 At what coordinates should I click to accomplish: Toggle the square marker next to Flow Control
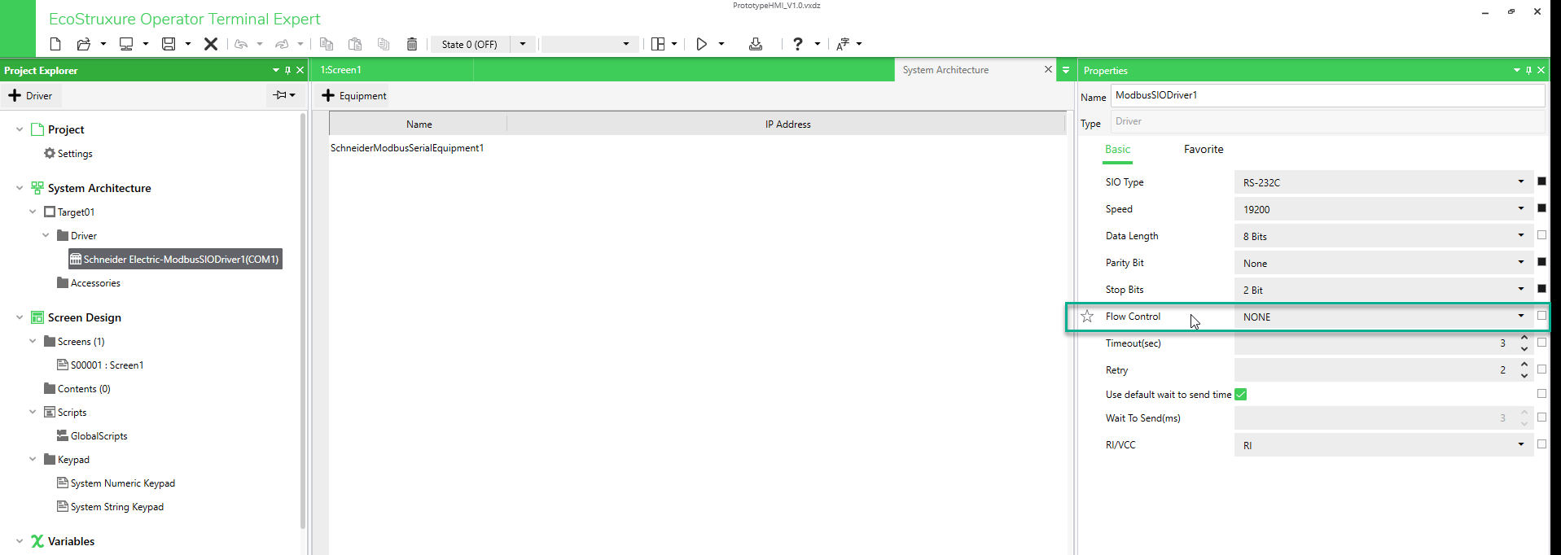[x=1541, y=316]
